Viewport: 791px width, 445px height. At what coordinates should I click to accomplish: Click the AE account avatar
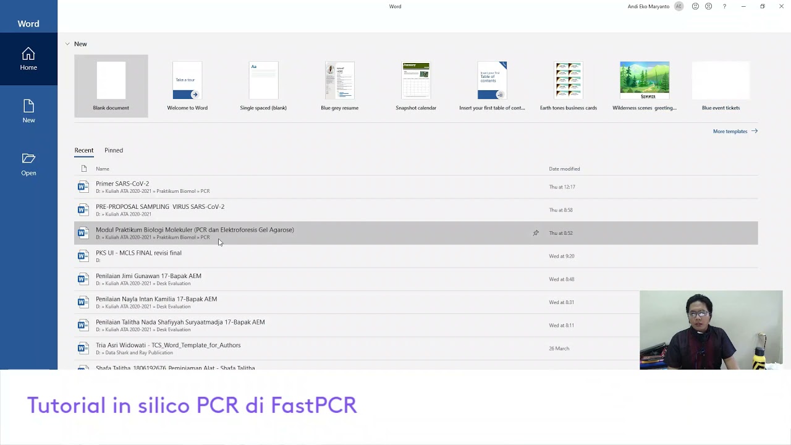[679, 6]
